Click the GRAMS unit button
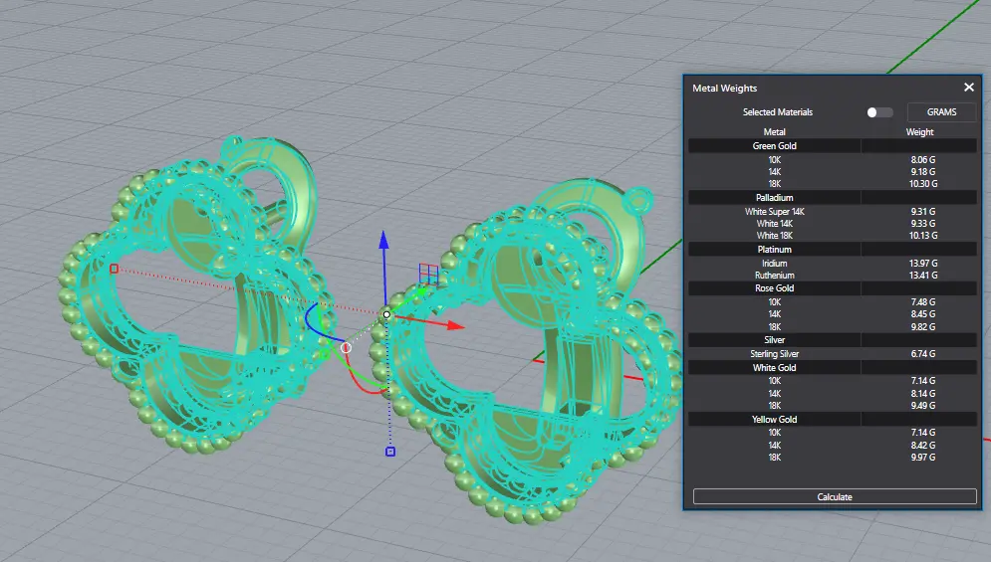Viewport: 991px width, 562px height. pos(941,112)
